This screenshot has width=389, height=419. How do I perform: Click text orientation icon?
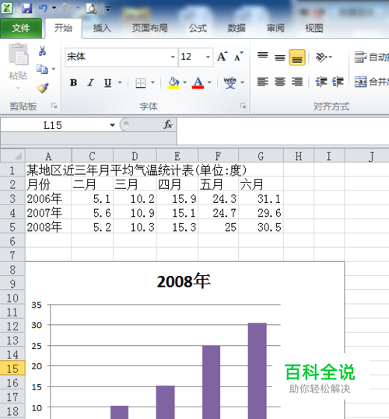pyautogui.click(x=321, y=57)
